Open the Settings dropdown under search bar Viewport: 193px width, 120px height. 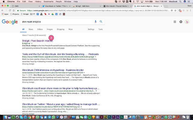point(91,29)
